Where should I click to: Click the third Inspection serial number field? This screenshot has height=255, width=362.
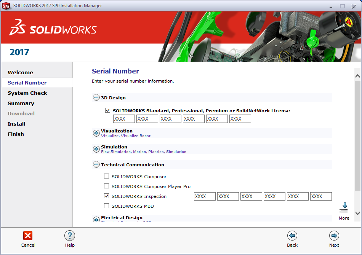click(x=251, y=196)
